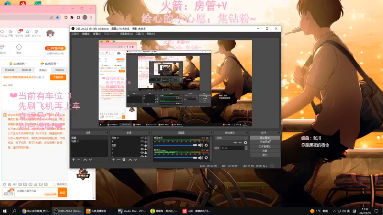The height and width of the screenshot is (215, 383).
Task: Toggle the lock on source named 图像
Action: coord(146,145)
